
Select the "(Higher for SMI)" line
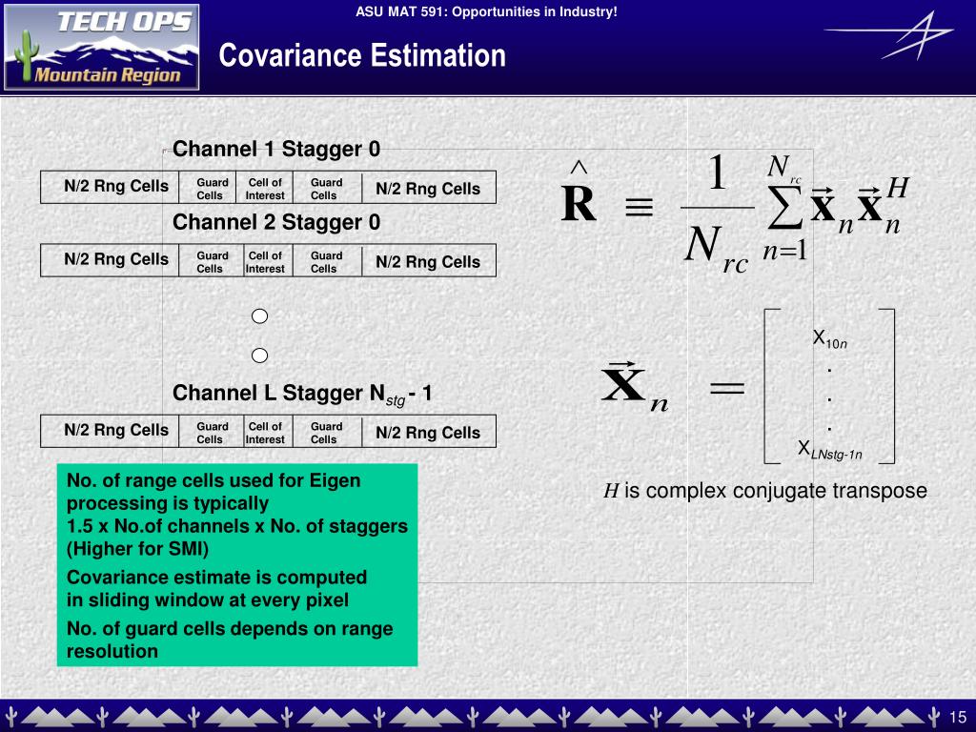click(x=137, y=549)
